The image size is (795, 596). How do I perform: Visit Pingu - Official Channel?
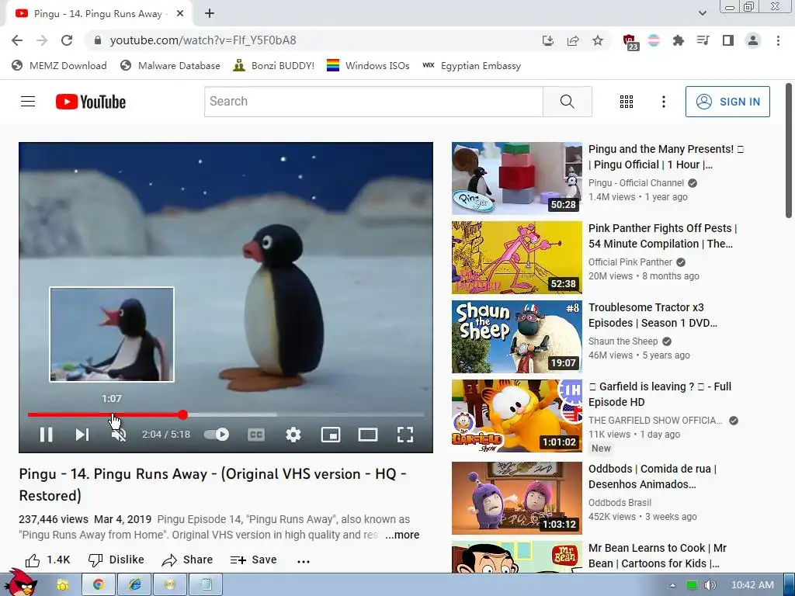[636, 183]
